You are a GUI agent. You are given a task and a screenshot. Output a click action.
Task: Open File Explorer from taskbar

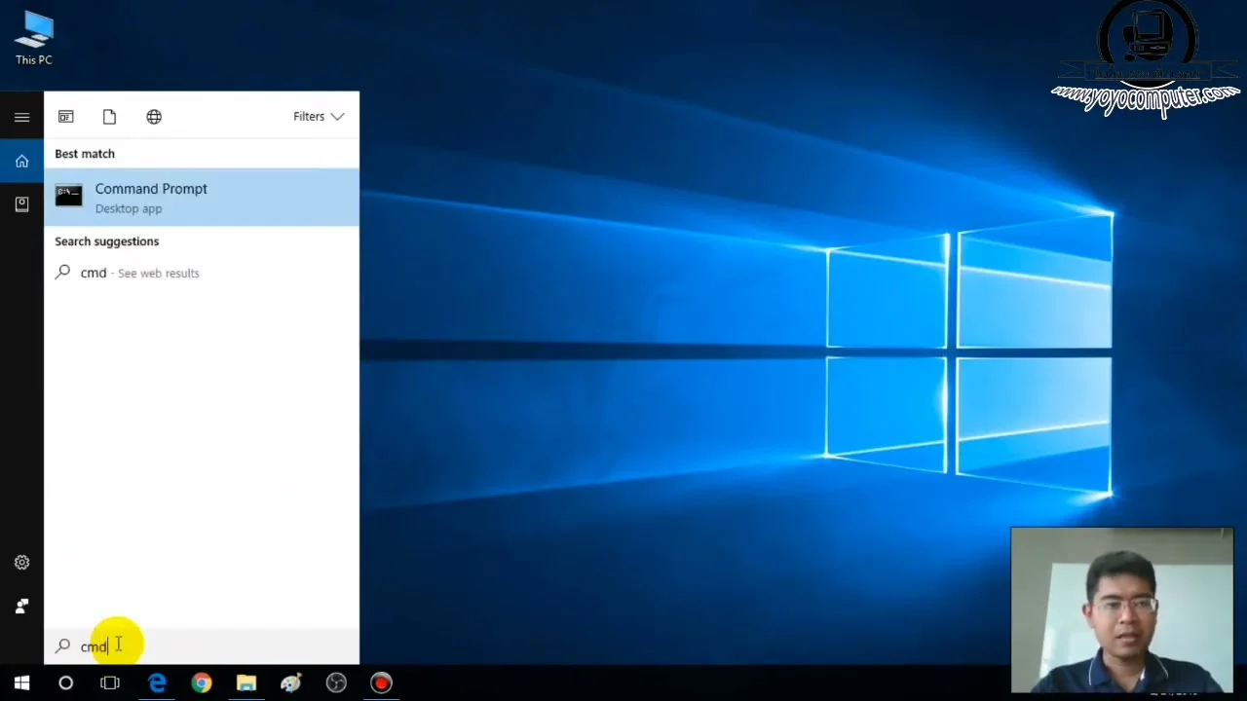tap(246, 683)
